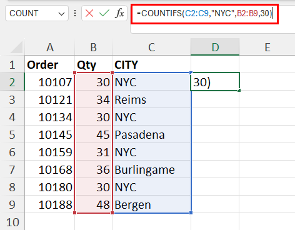
Task: Select column D header
Action: (x=215, y=47)
